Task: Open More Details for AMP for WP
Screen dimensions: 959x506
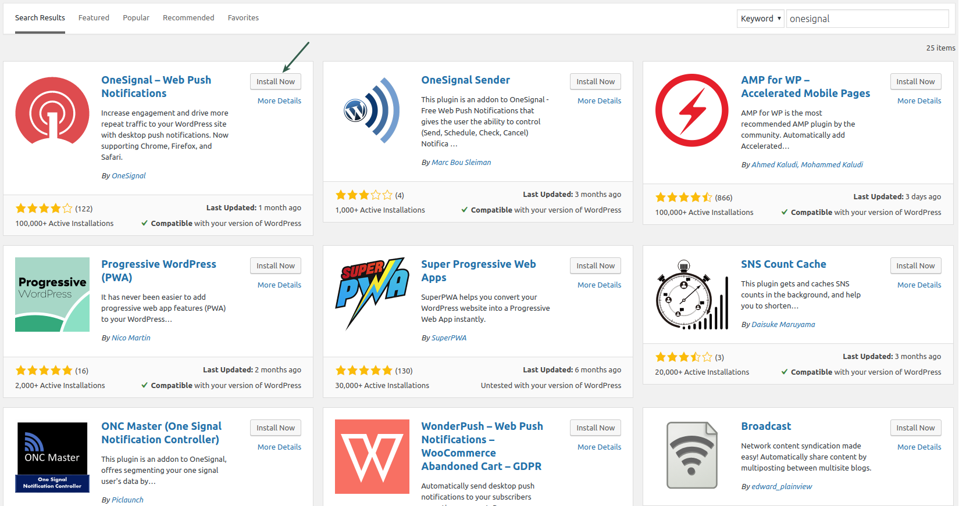Action: 919,101
